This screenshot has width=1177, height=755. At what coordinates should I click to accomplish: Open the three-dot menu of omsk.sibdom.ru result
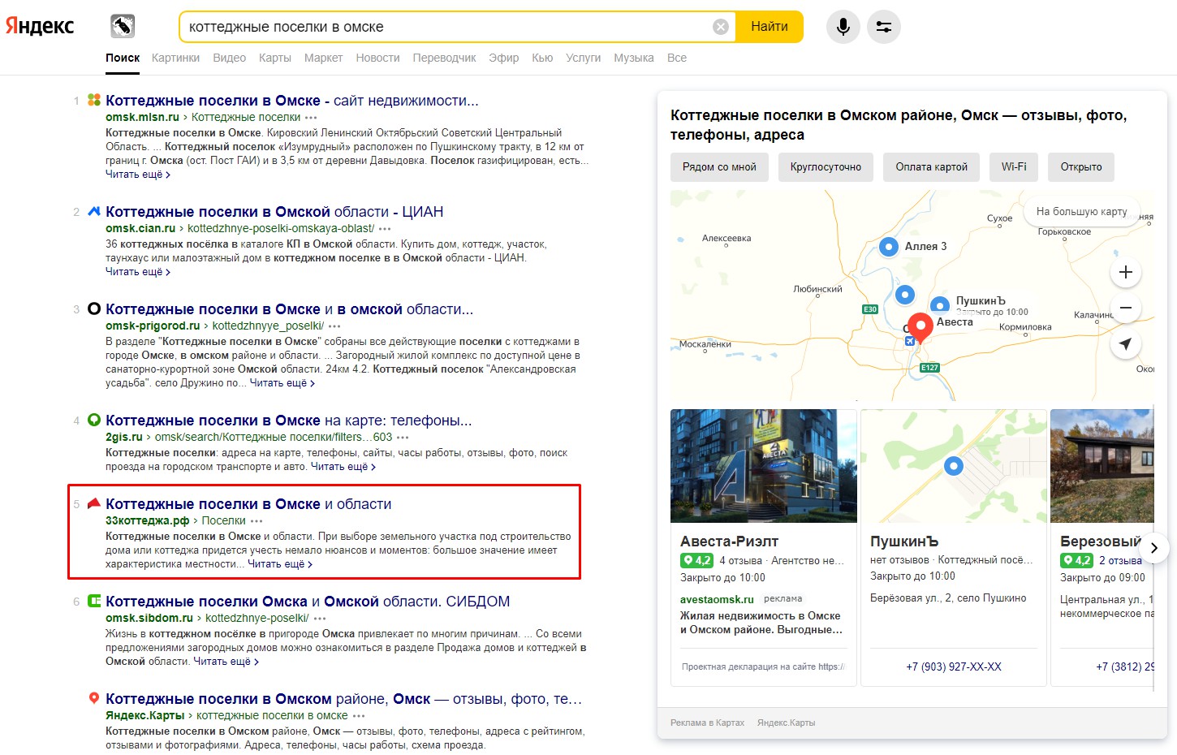click(x=320, y=619)
